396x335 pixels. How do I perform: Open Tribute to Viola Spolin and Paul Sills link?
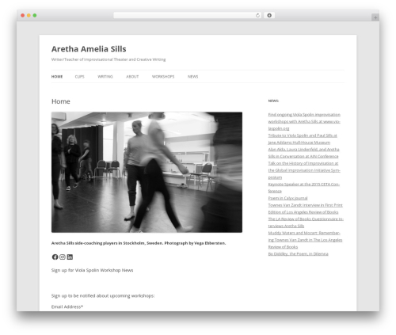click(x=303, y=139)
